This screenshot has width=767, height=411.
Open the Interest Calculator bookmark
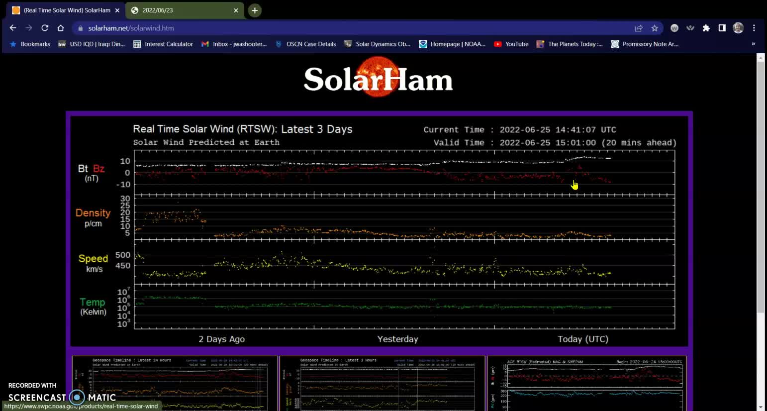pyautogui.click(x=163, y=44)
